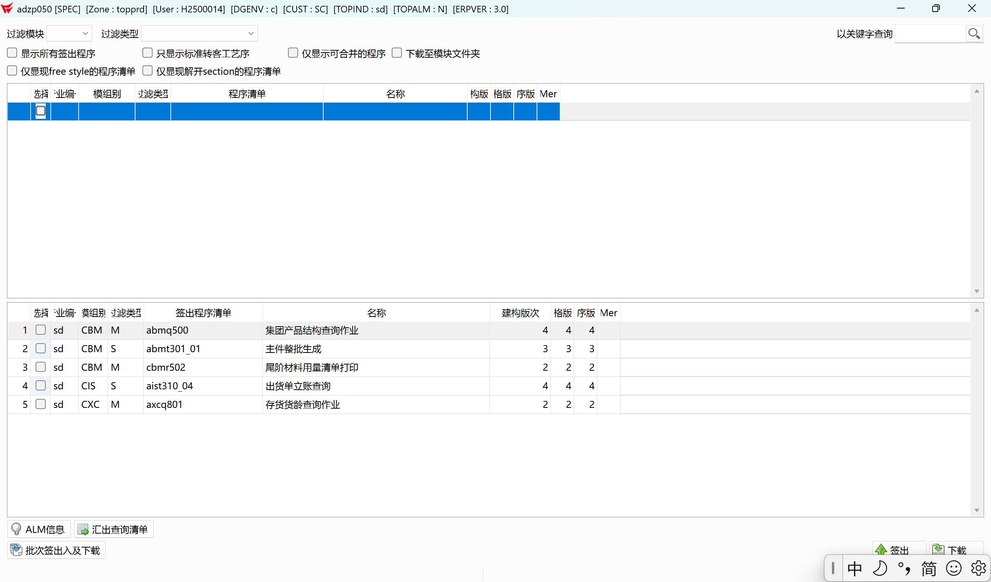The image size is (991, 582).
Task: Click the 批次签出入及下载 clipboard icon
Action: (16, 550)
